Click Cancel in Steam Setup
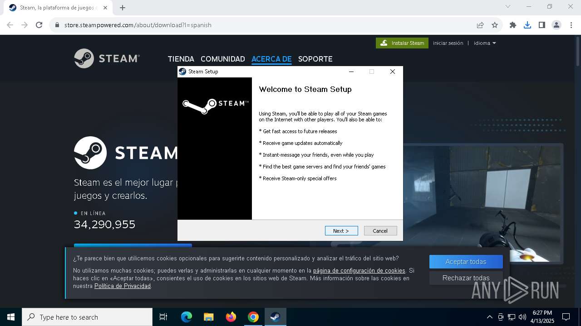581x326 pixels. tap(380, 231)
